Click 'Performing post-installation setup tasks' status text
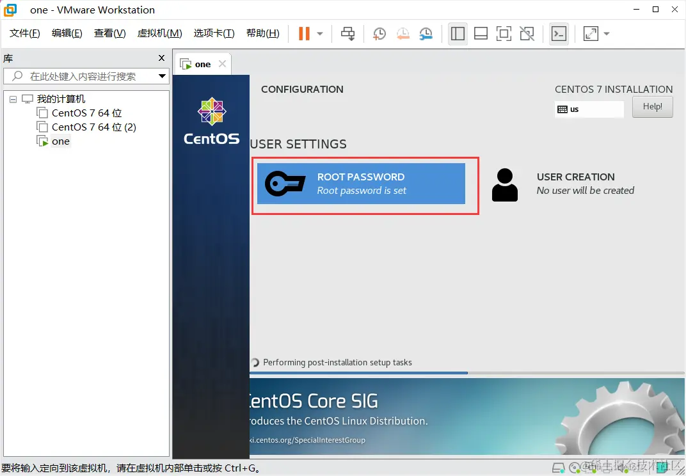 [x=337, y=362]
